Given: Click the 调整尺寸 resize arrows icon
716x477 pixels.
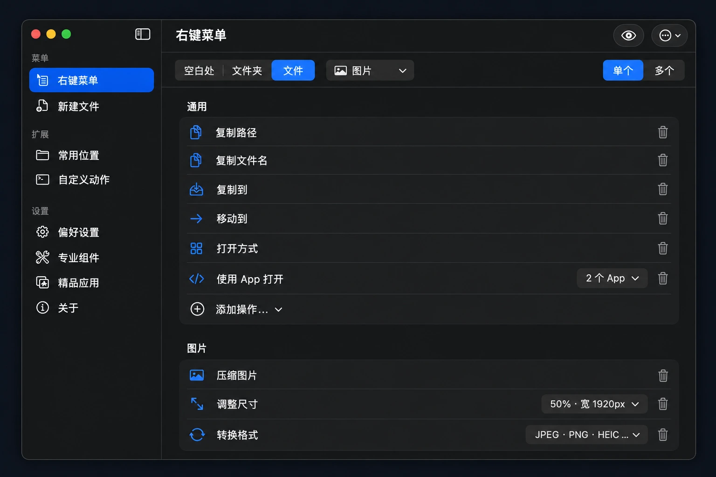Looking at the screenshot, I should 197,404.
